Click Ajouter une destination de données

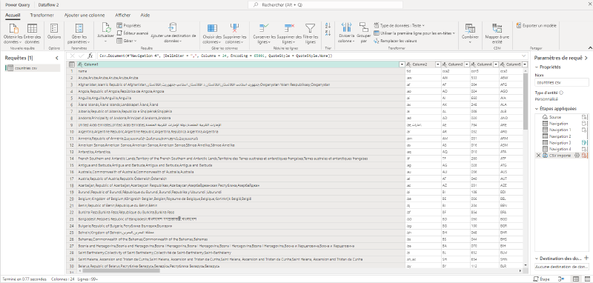tap(173, 33)
